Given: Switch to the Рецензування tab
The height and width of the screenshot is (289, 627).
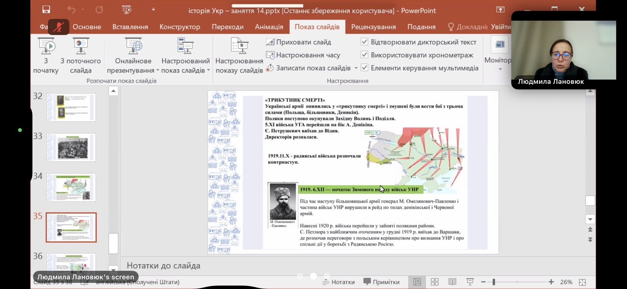Looking at the screenshot, I should click(x=373, y=27).
